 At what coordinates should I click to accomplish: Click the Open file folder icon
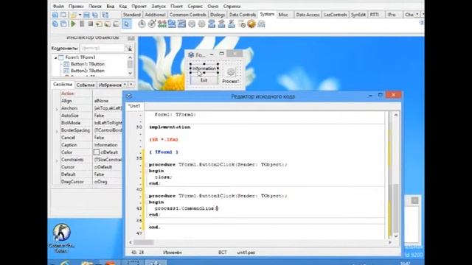pyautogui.click(x=73, y=15)
